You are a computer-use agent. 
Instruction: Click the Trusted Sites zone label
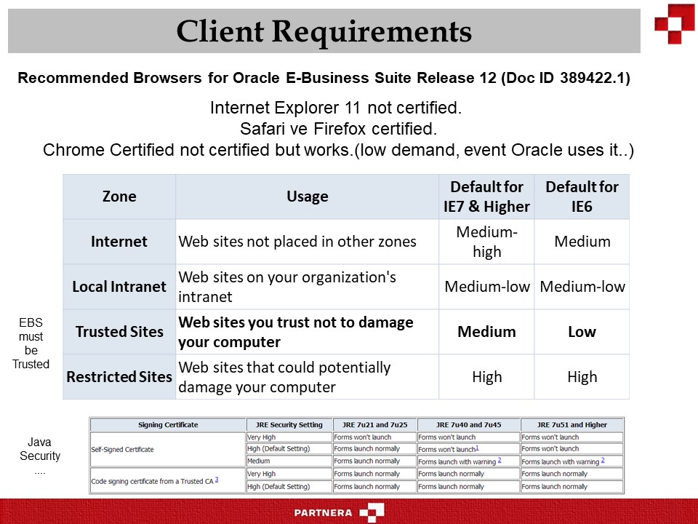[119, 332]
